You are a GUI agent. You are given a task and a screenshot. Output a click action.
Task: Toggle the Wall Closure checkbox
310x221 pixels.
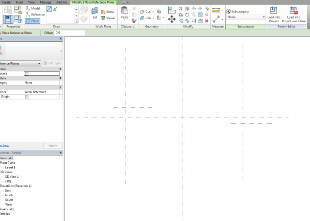click(x=26, y=74)
